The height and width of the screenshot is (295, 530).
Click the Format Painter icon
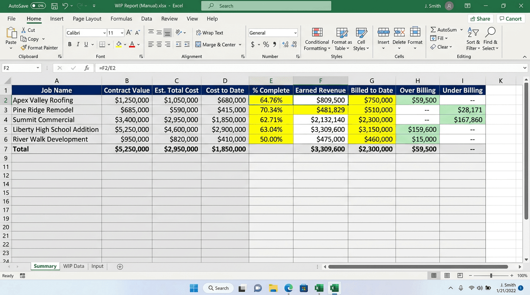coord(24,48)
